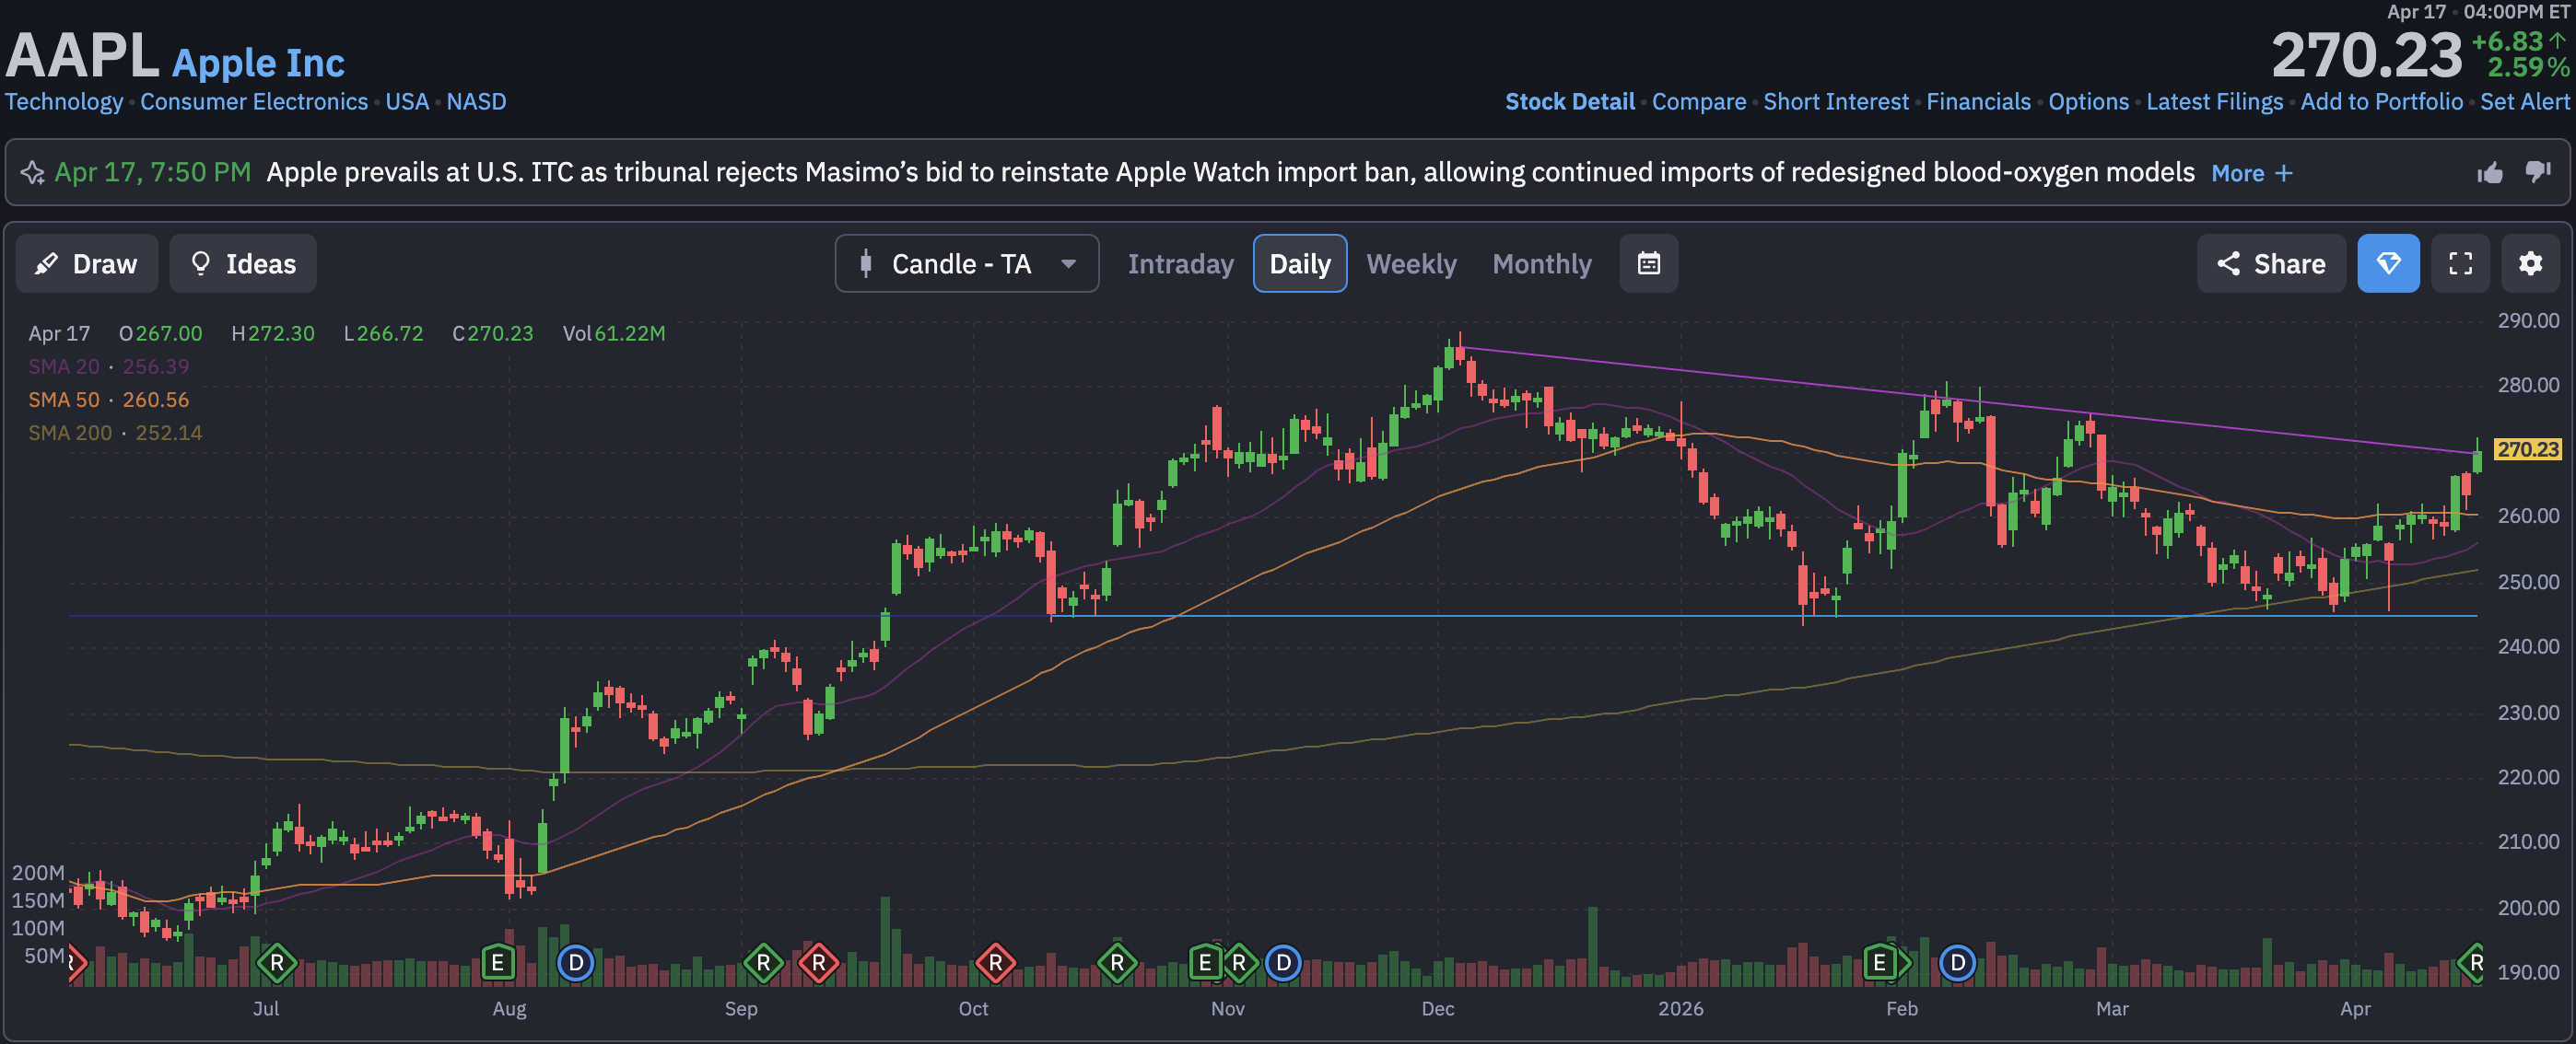Open the calendar date range icon

point(1648,263)
